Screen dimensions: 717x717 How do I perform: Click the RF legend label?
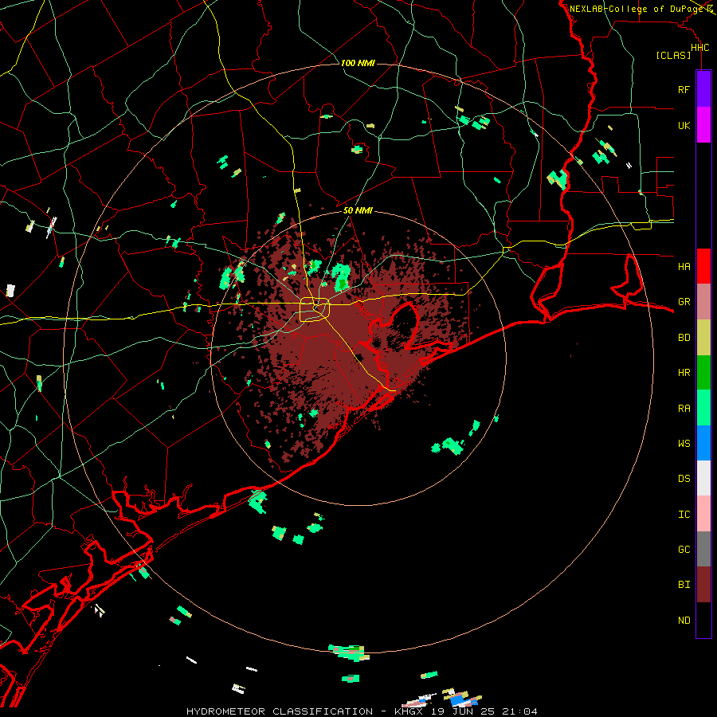(x=684, y=90)
